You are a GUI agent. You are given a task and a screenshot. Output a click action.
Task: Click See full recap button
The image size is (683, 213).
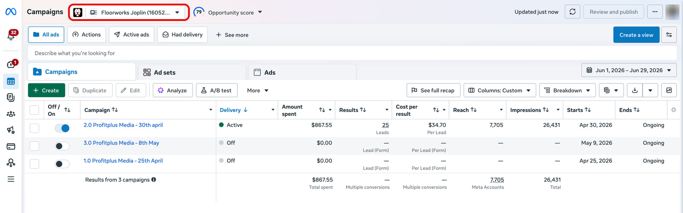433,90
